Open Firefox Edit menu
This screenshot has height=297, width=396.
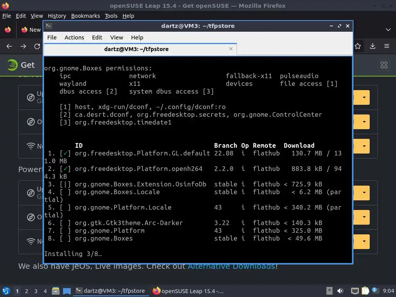[21, 16]
